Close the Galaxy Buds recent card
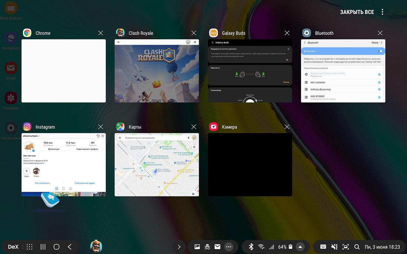 click(287, 33)
